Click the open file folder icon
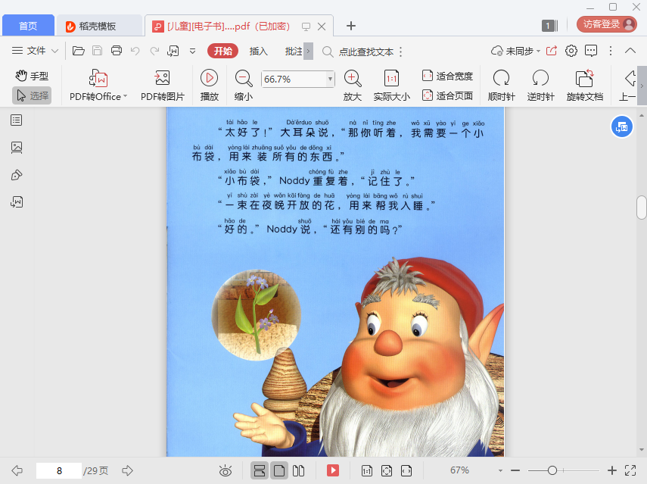This screenshot has height=484, width=647. click(79, 51)
